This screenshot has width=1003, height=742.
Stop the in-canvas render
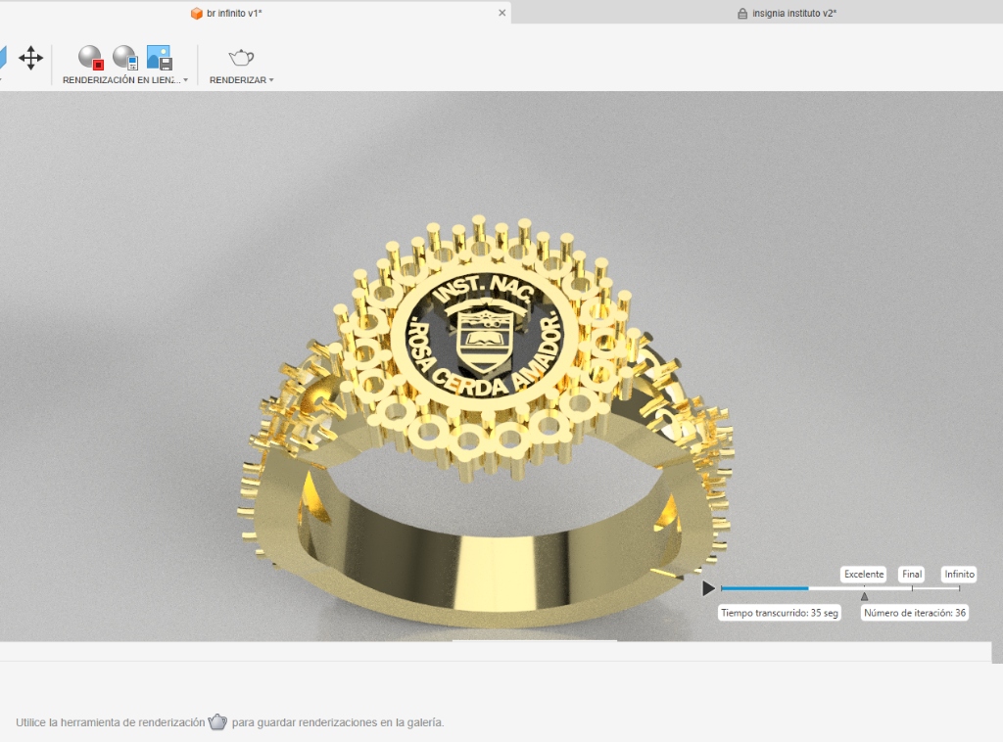tap(90, 57)
